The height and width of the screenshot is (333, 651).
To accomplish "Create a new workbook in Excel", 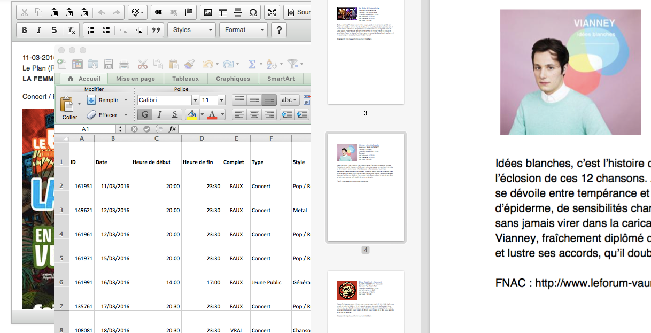I will pos(61,64).
